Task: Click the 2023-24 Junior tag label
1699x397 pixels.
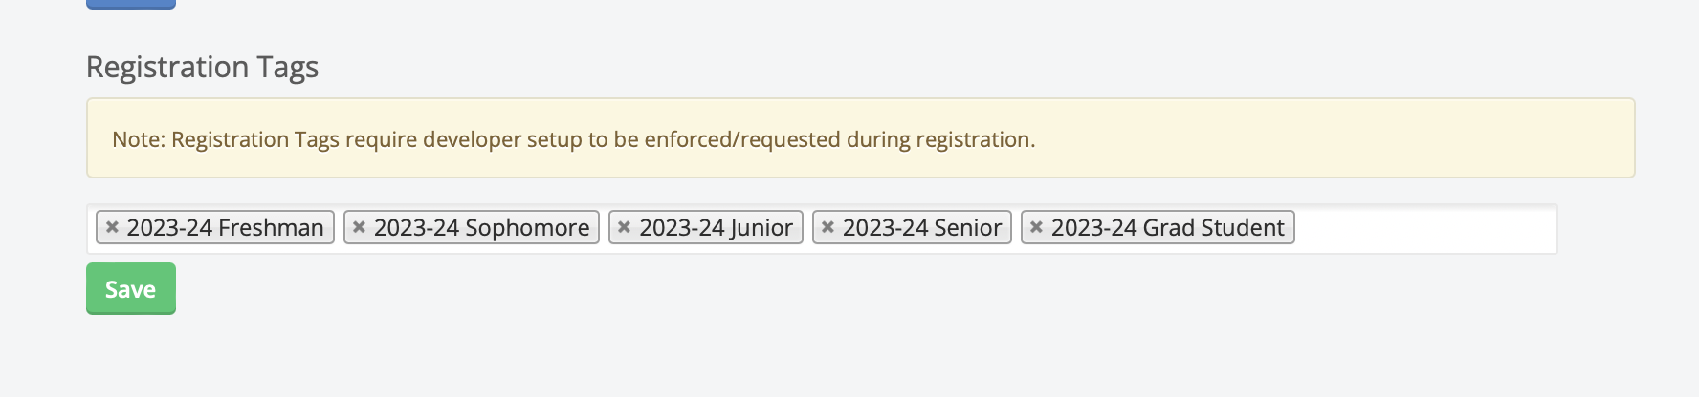Action: click(716, 228)
